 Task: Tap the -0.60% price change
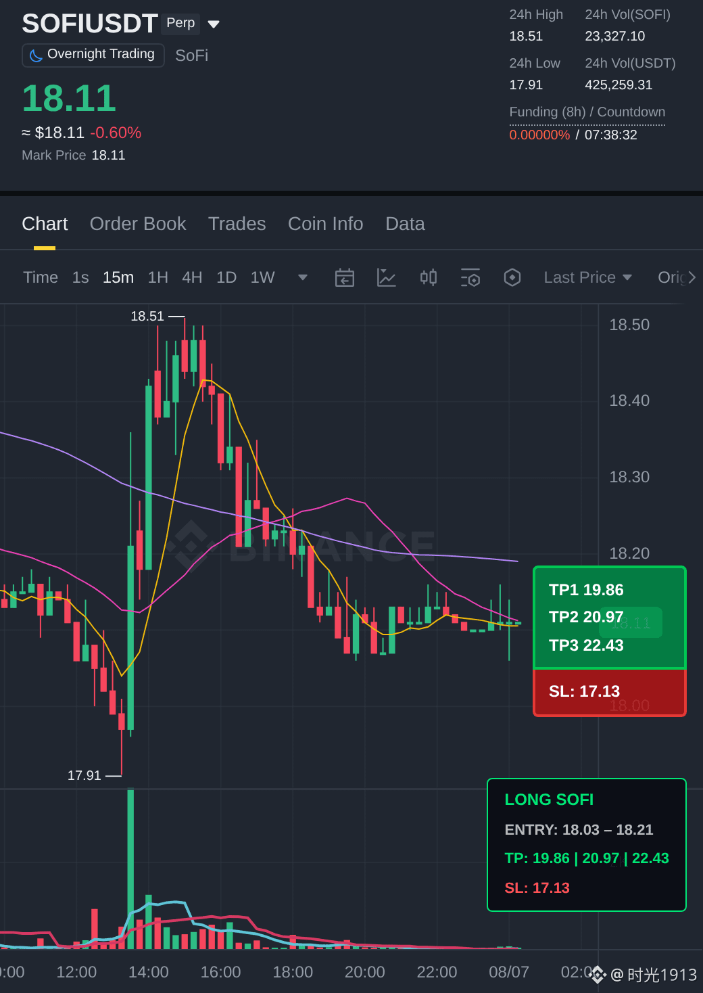[x=116, y=133]
